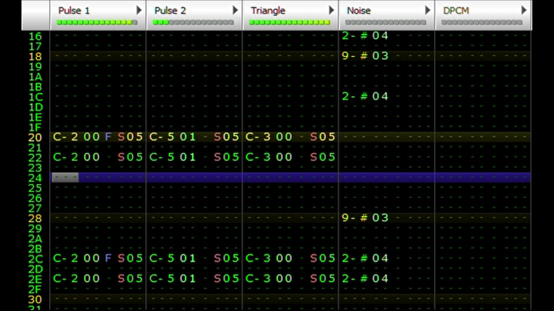
Task: Toggle mute on Noise channel header
Action: tap(358, 10)
